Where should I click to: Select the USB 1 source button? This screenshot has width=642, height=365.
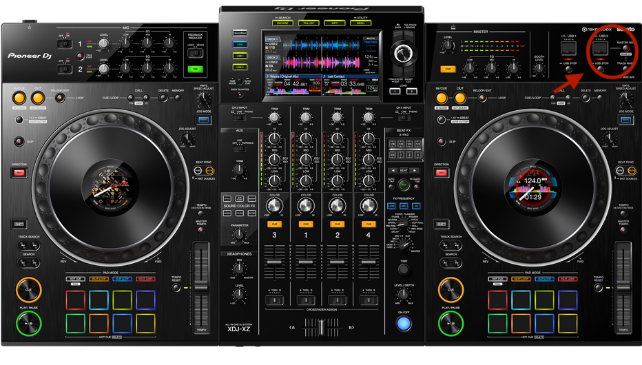pyautogui.click(x=240, y=56)
